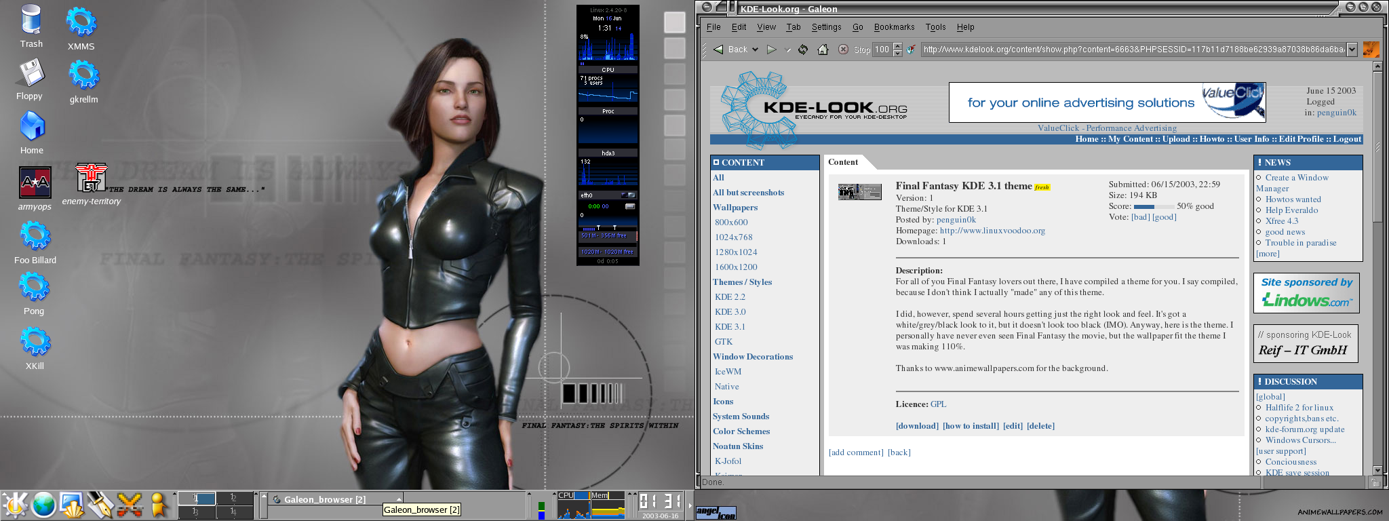Click the globe browser launcher in panel

pyautogui.click(x=43, y=505)
